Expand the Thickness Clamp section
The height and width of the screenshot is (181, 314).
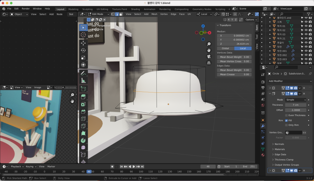coord(284,160)
